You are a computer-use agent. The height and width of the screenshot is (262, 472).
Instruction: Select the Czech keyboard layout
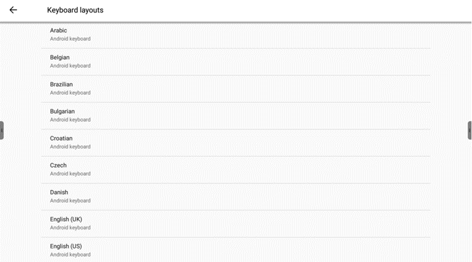[x=58, y=165]
